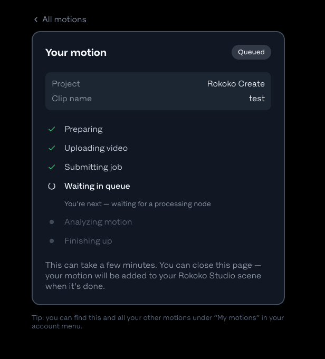Click the checkmark beside Submitting job
This screenshot has width=325, height=359.
pyautogui.click(x=52, y=167)
